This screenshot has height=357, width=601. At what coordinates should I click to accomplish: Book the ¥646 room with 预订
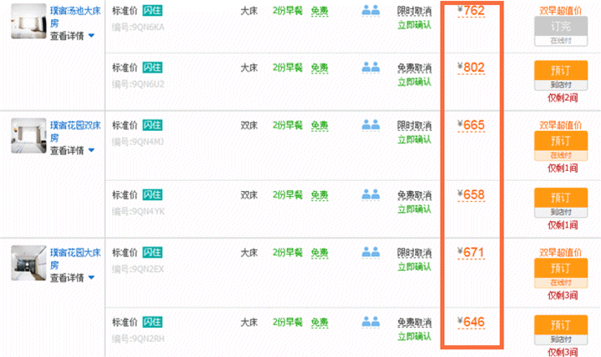click(561, 329)
